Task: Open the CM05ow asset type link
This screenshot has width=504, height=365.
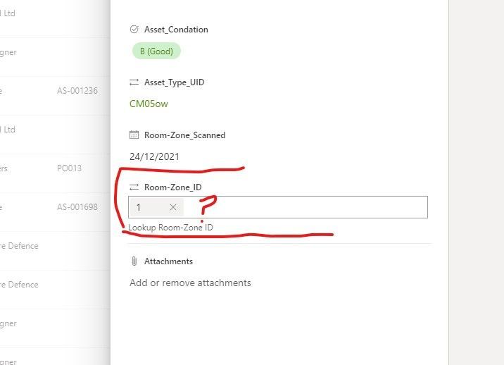Action: coord(149,104)
